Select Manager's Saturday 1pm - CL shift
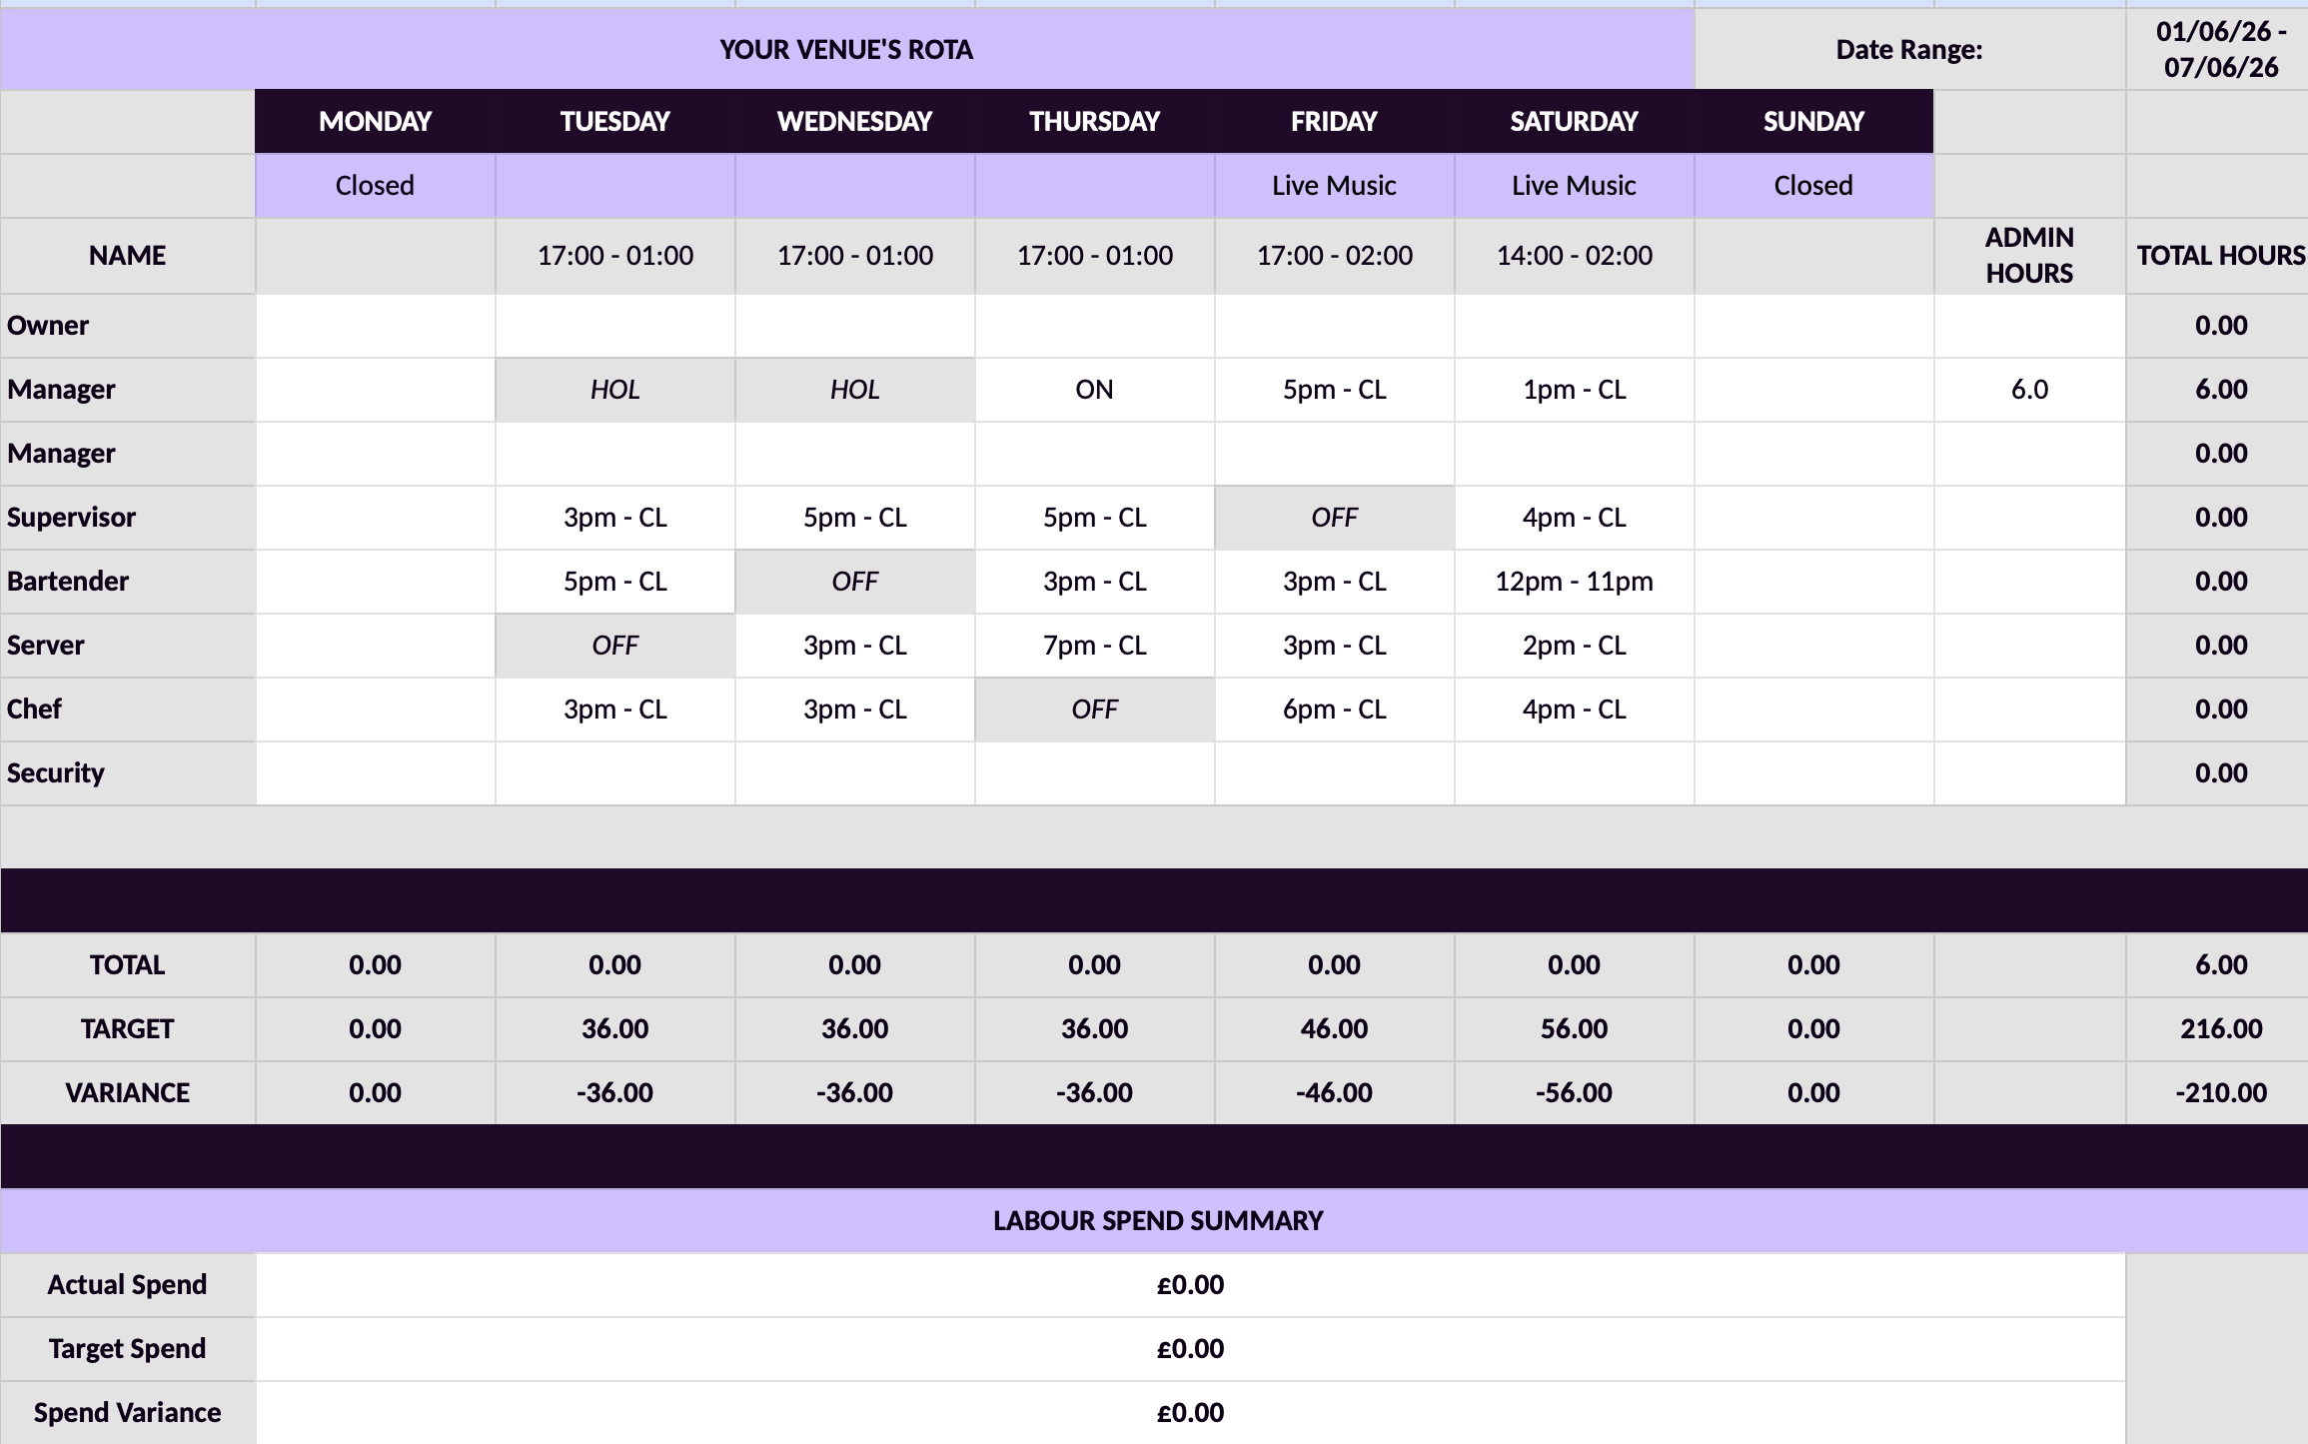Screen dimensions: 2308x1444 tap(1574, 390)
